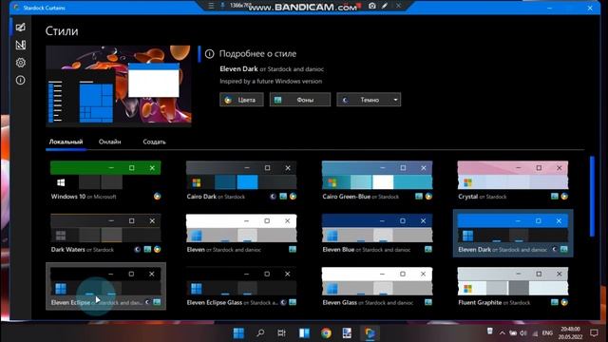608x342 pixels.
Task: Click the styles list vertical scrollbar
Action: [592, 197]
